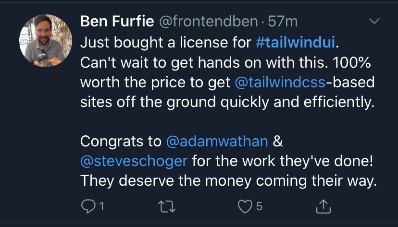Click the 'Congrats to' text
The image size is (398, 227).
click(121, 141)
